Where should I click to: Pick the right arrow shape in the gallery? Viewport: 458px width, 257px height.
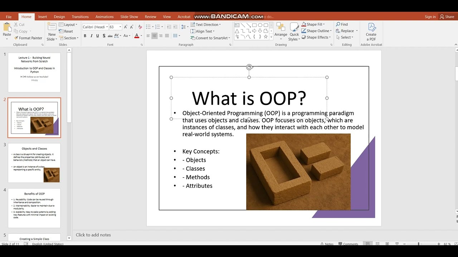[254, 31]
